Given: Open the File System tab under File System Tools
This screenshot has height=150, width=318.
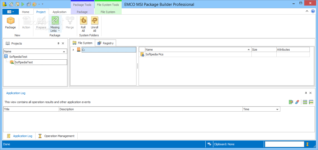Looking at the screenshot, I should point(108,12).
